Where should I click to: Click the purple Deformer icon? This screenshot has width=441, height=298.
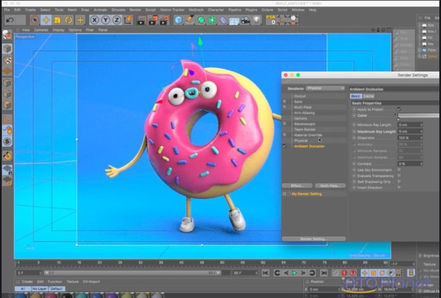pos(223,20)
